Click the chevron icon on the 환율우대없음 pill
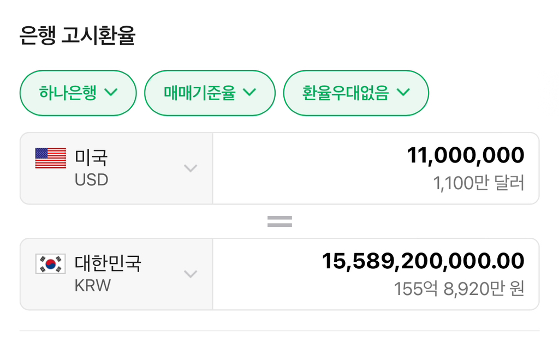This screenshot has width=559, height=337. (403, 93)
